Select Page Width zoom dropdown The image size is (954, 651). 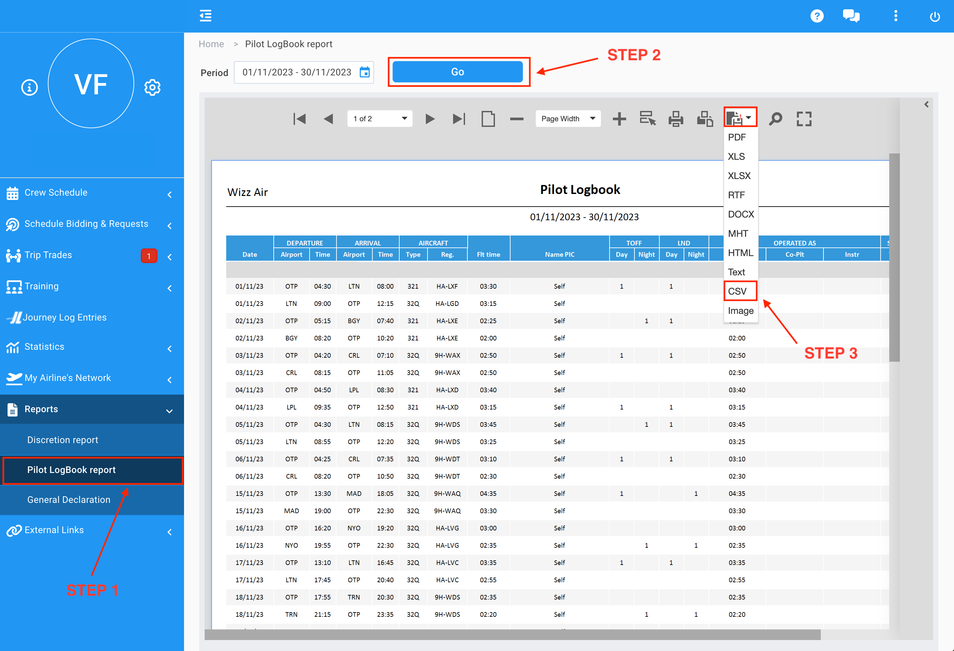point(568,119)
